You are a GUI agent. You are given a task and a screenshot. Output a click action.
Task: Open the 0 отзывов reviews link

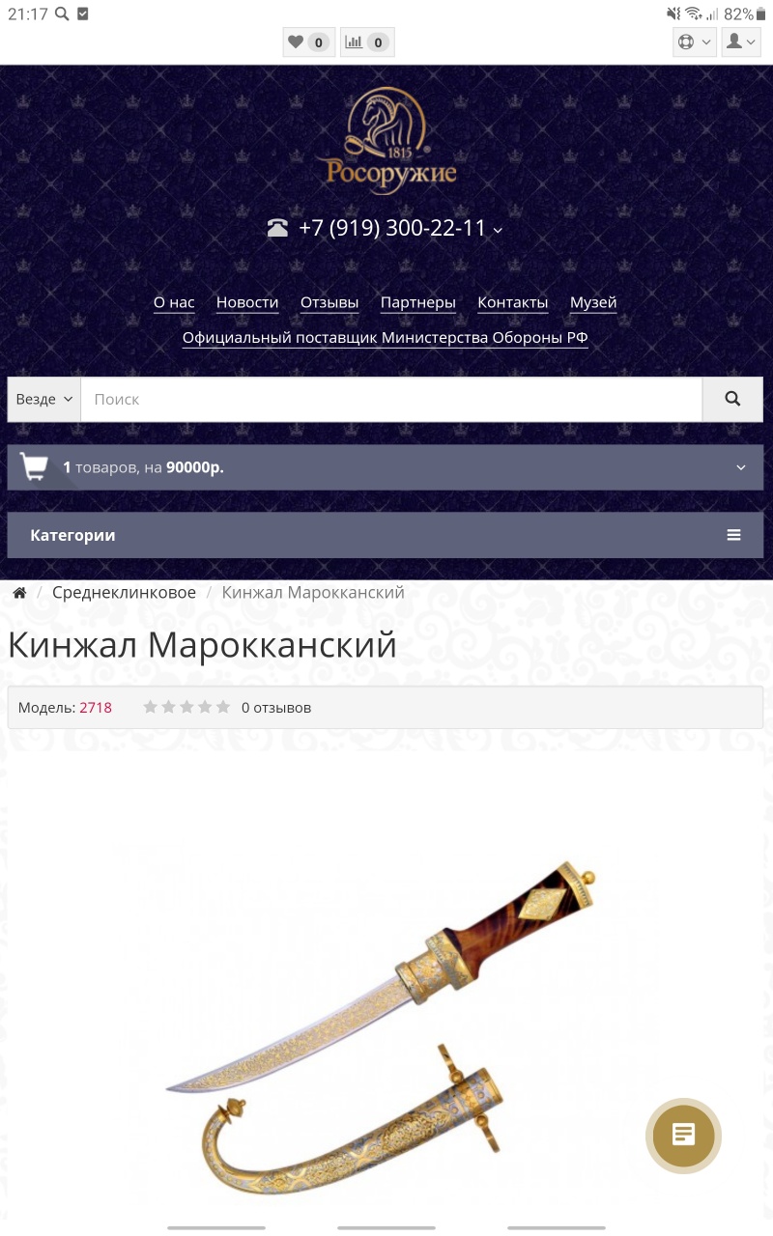pyautogui.click(x=276, y=708)
